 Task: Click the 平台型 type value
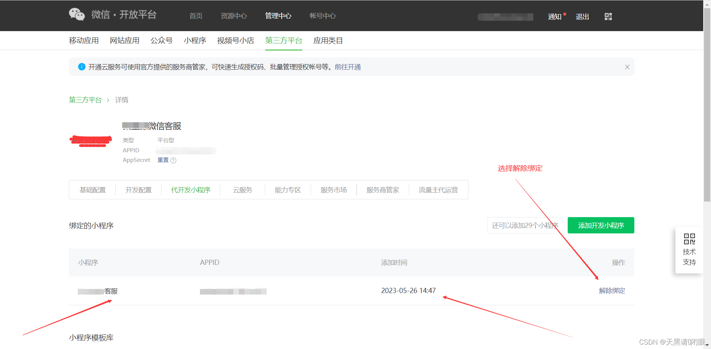[x=166, y=140]
